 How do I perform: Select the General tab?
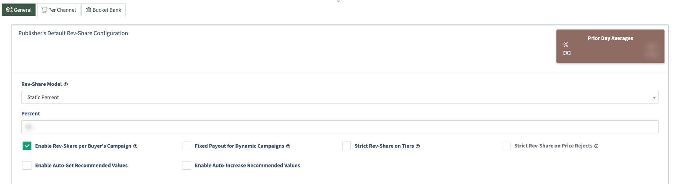pos(19,10)
